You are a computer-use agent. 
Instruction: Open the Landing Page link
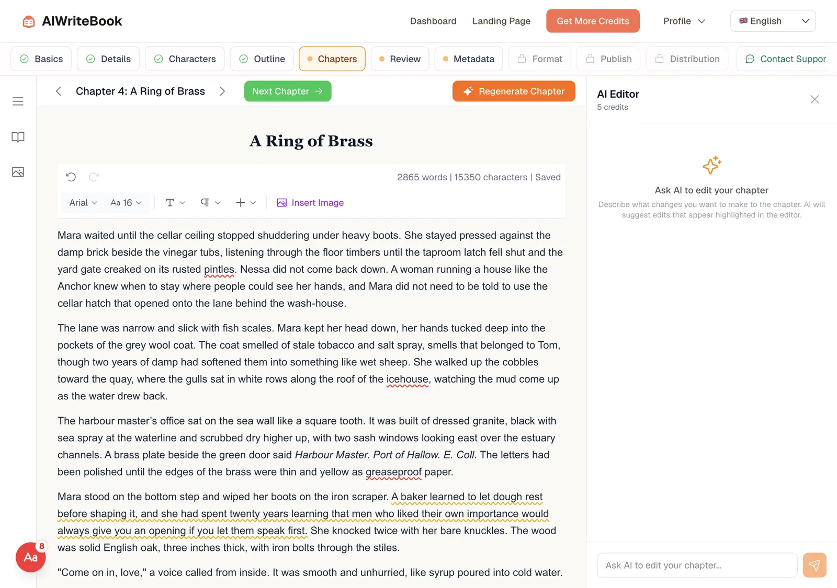(x=501, y=21)
